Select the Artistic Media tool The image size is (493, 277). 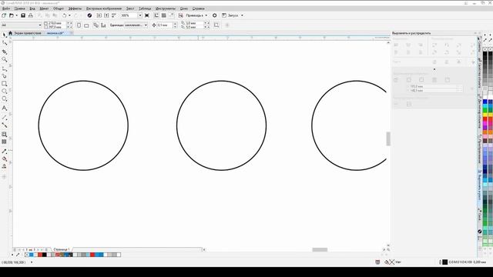coord(5,76)
